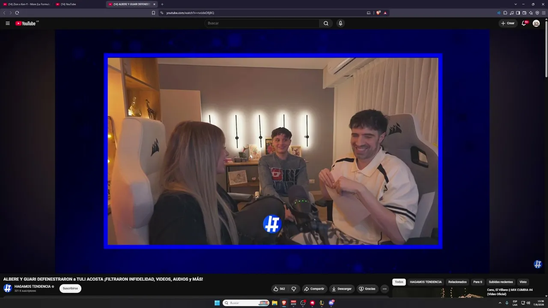Viewport: 548px width, 308px height.
Task: Open HAGAMOS TENDENCIA channel name link
Action: coord(33,287)
